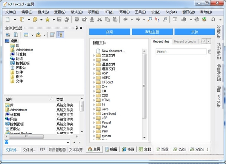226x164 pixels.
Task: Switch to Recent projects tab
Action: tap(185, 41)
